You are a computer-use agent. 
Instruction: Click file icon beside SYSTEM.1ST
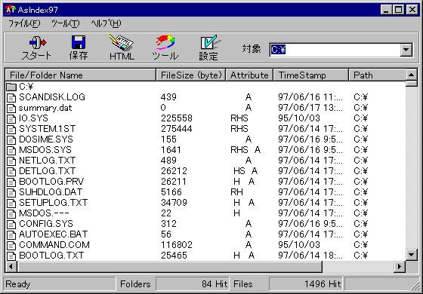(11, 129)
